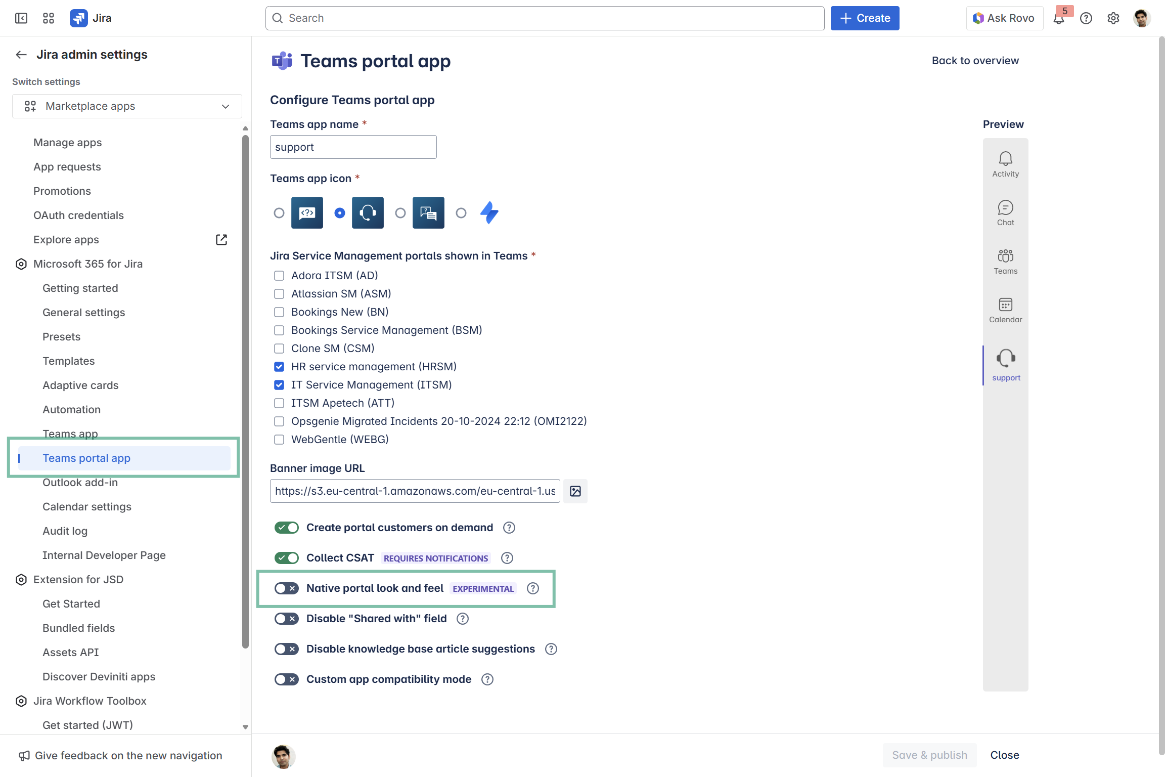Click the back arrow beside Jira admin settings
Image resolution: width=1165 pixels, height=777 pixels.
[21, 55]
